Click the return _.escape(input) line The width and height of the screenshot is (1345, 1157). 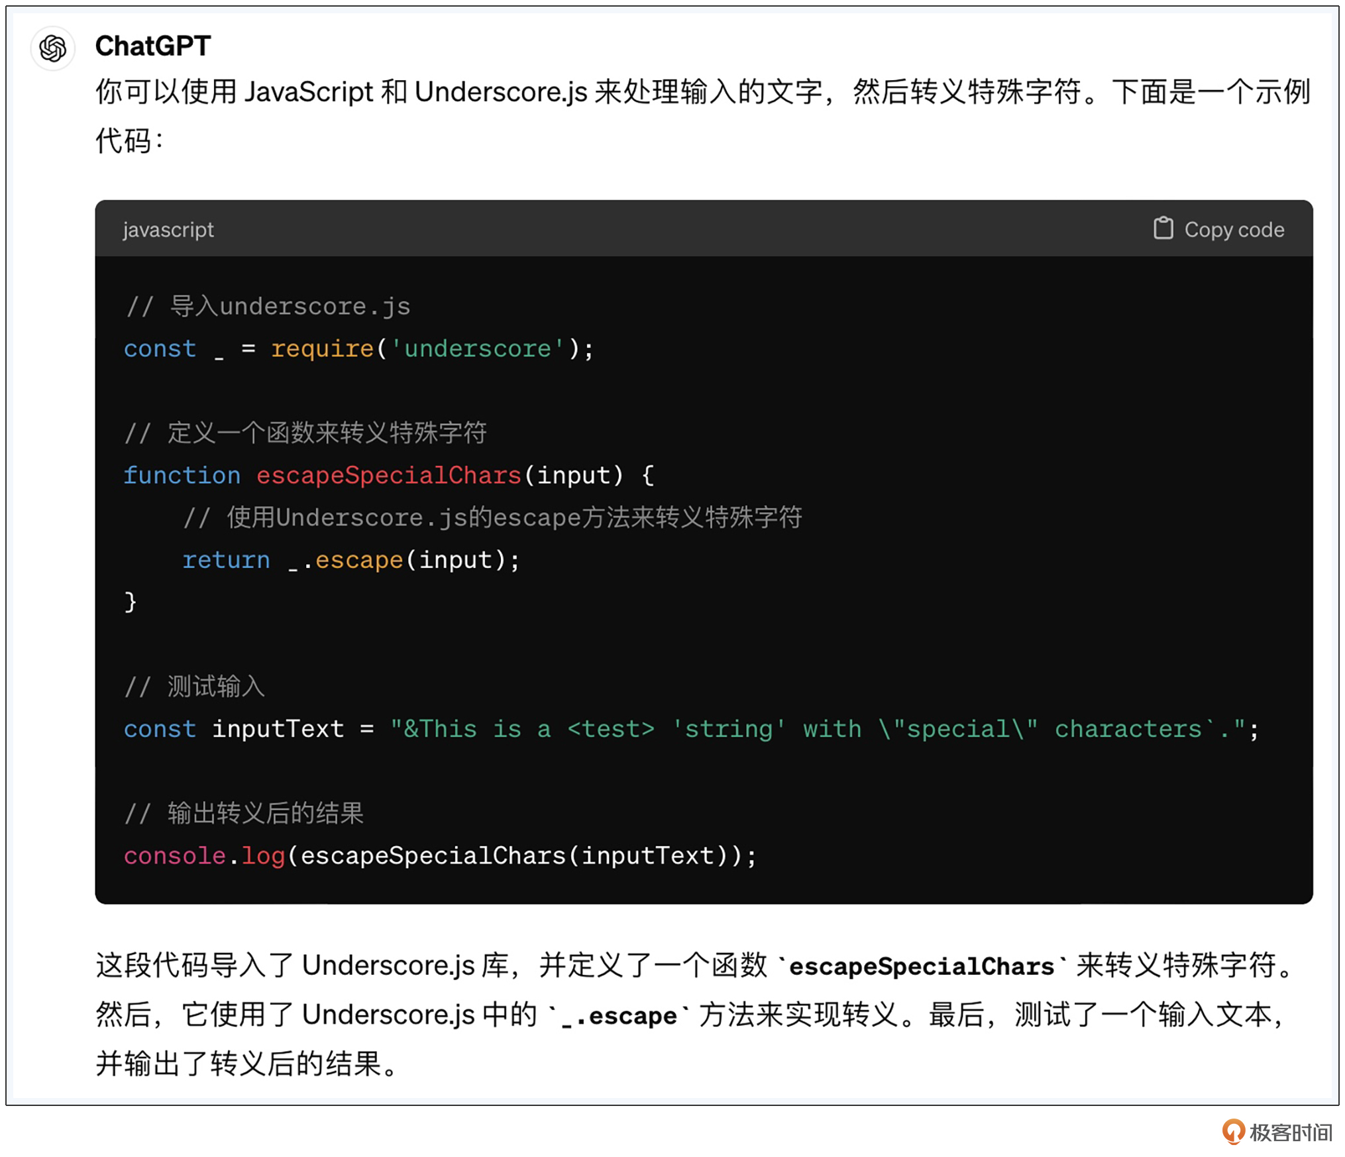351,560
